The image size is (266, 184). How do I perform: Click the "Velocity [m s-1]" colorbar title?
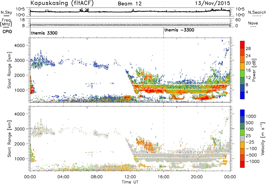pos(263,138)
